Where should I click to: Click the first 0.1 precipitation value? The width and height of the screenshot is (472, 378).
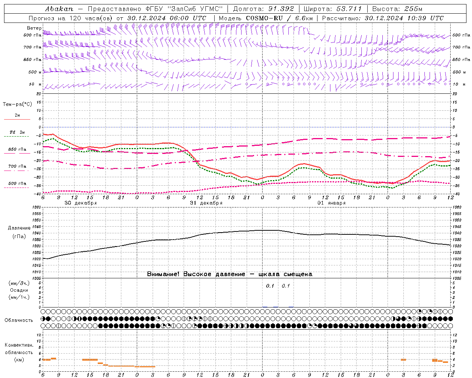pyautogui.click(x=270, y=286)
